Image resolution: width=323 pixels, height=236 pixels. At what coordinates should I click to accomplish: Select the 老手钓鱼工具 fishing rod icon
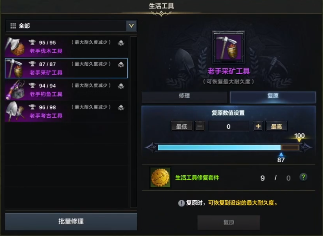tap(15, 90)
